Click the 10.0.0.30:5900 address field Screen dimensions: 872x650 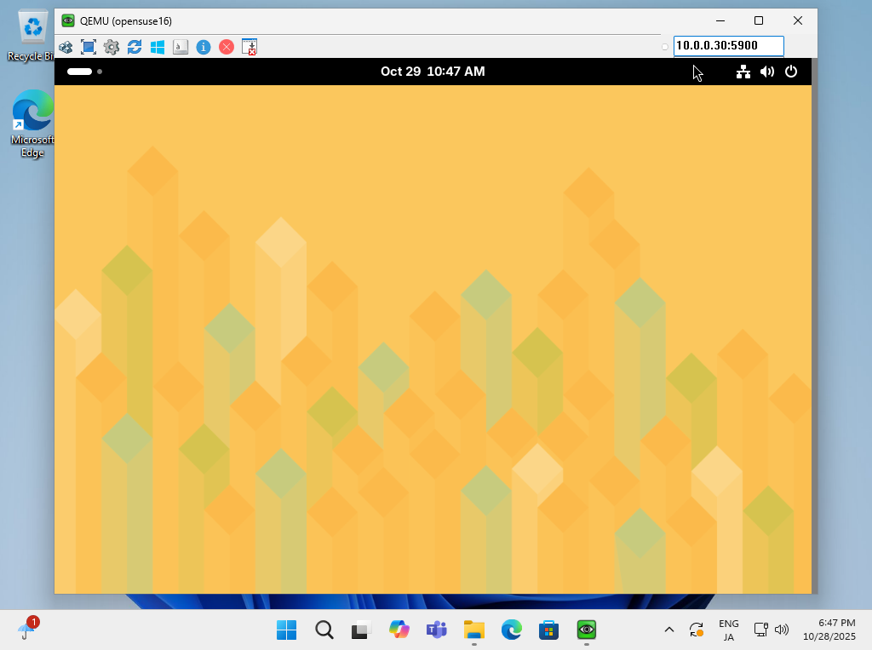click(729, 46)
